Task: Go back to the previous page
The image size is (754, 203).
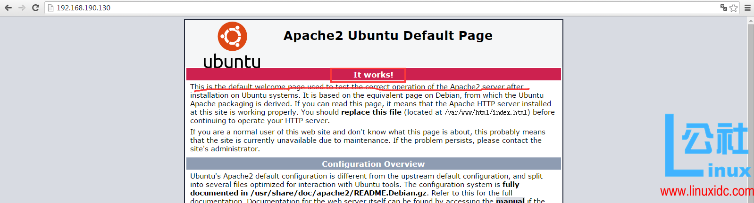Action: (x=8, y=8)
